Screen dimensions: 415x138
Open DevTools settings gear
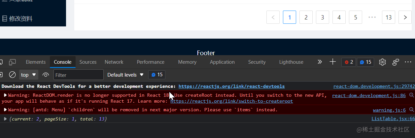(x=383, y=62)
